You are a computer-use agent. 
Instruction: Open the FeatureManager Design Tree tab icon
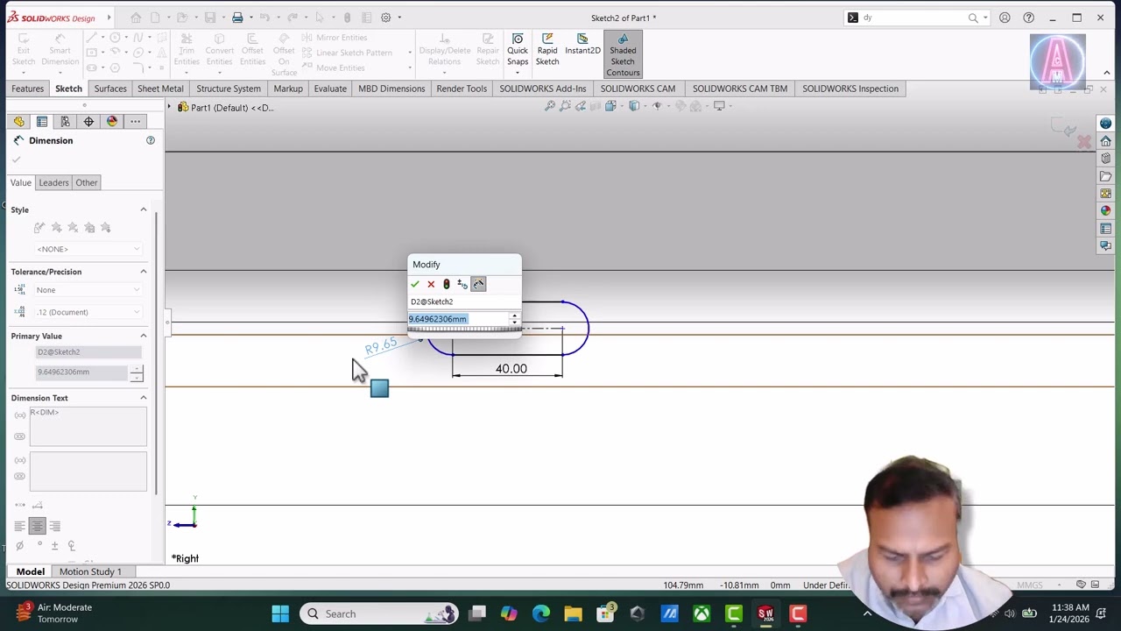(x=18, y=122)
